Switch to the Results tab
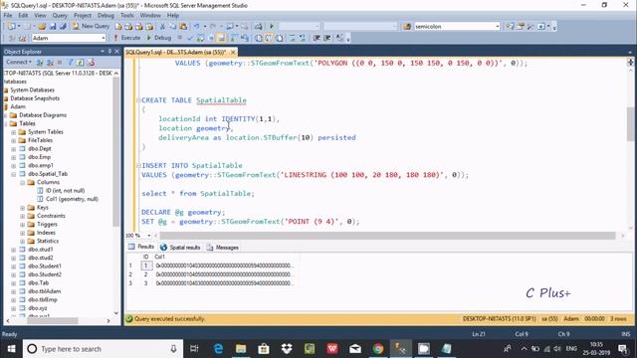The image size is (637, 358). pyautogui.click(x=141, y=247)
